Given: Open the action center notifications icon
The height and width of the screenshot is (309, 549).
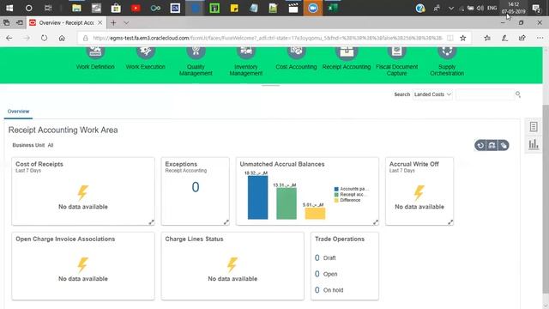Looking at the screenshot, I should [x=536, y=8].
